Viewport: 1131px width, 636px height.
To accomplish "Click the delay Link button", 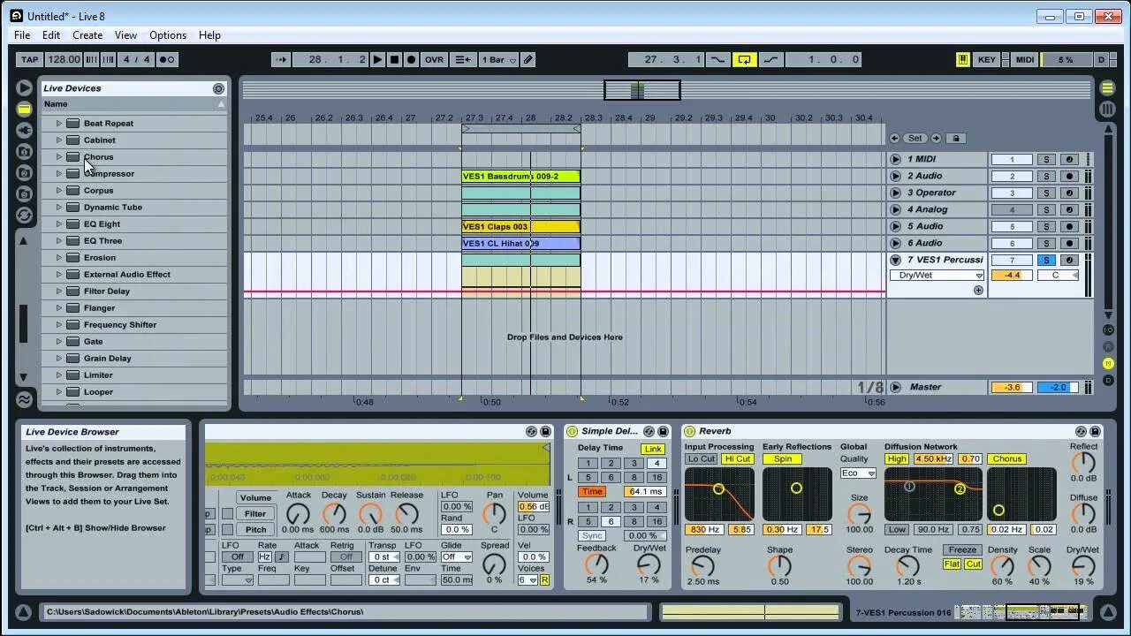I will click(x=653, y=449).
